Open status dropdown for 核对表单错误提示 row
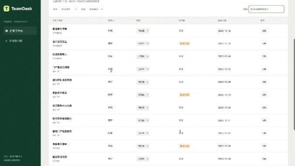This screenshot has height=166, width=295. click(142, 120)
